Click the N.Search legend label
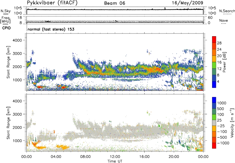Image resolution: width=235 pixels, height=163 pixels. coord(227,11)
